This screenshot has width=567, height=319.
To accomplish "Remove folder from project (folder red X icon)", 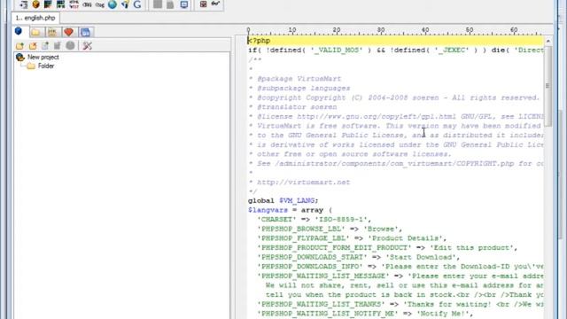I will pyautogui.click(x=33, y=46).
